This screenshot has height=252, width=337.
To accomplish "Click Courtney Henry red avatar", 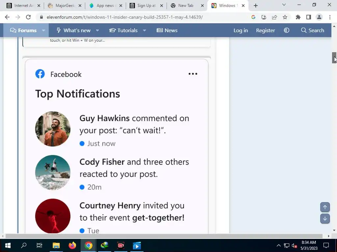I will (53, 216).
